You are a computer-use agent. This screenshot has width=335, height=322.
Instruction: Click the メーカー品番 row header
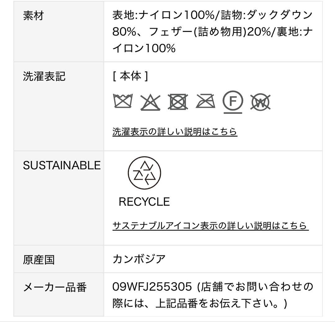click(x=55, y=288)
